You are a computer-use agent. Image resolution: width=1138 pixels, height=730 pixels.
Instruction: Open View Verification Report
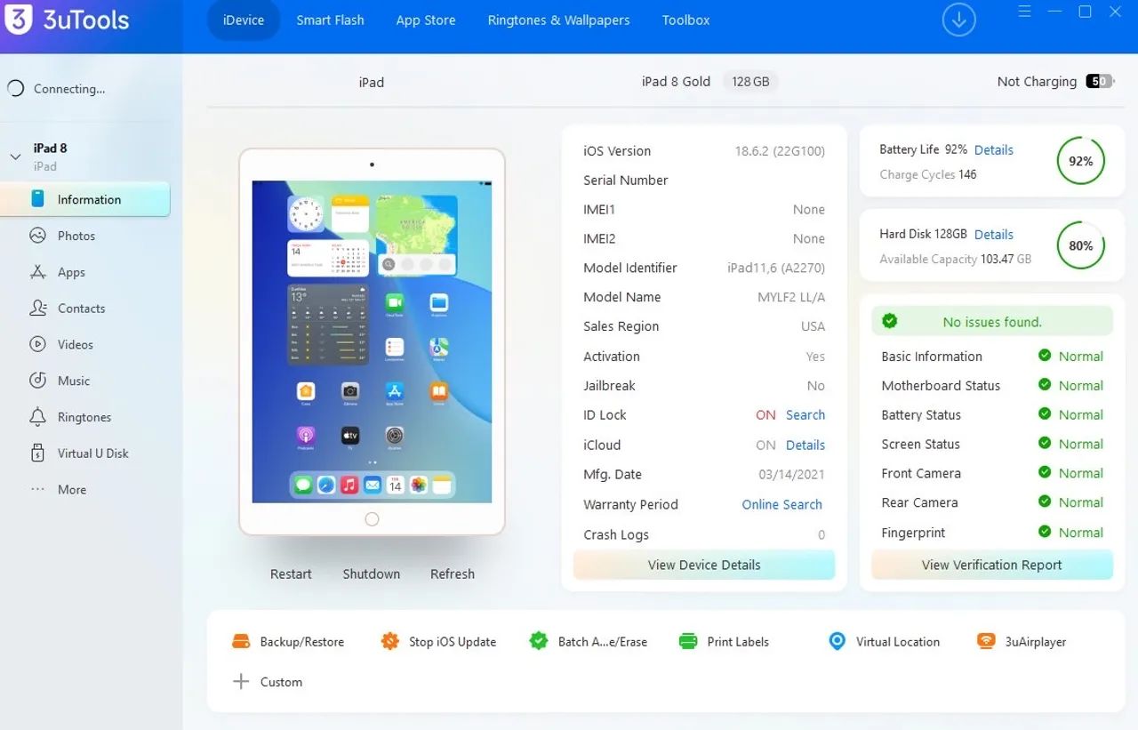(x=992, y=565)
